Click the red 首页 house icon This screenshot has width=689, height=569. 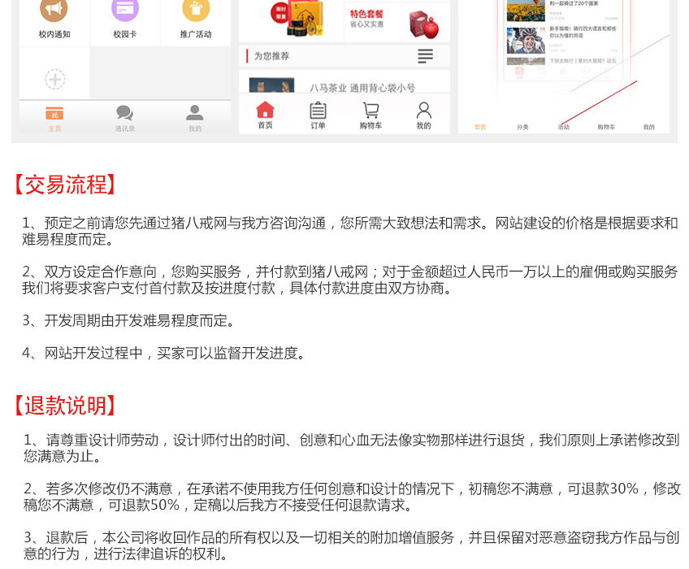(x=265, y=115)
